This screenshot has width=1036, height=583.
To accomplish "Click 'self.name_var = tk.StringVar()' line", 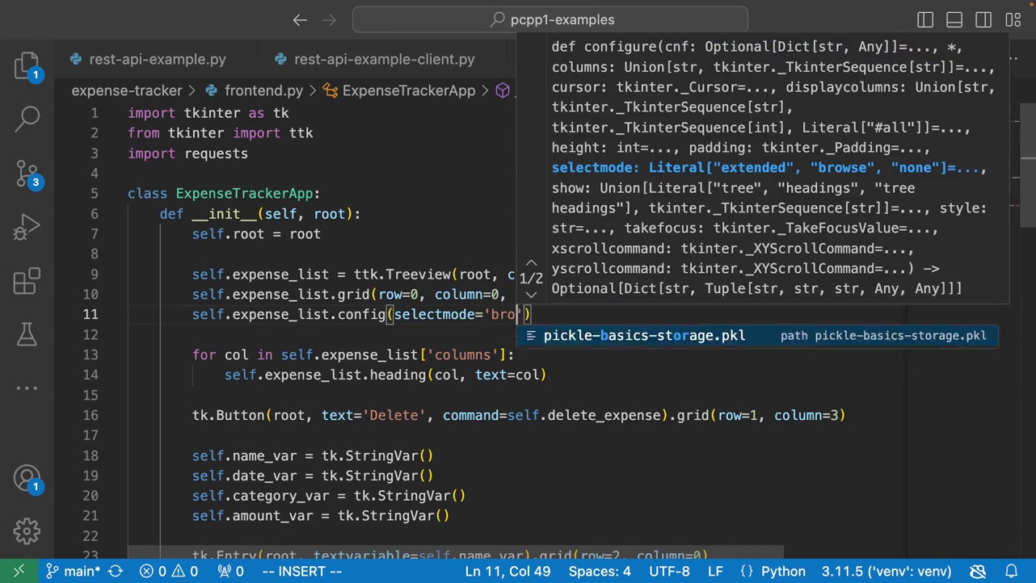I will 313,455.
